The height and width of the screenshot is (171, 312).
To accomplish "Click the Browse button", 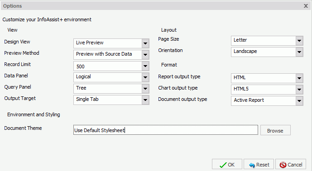I will pyautogui.click(x=275, y=130).
